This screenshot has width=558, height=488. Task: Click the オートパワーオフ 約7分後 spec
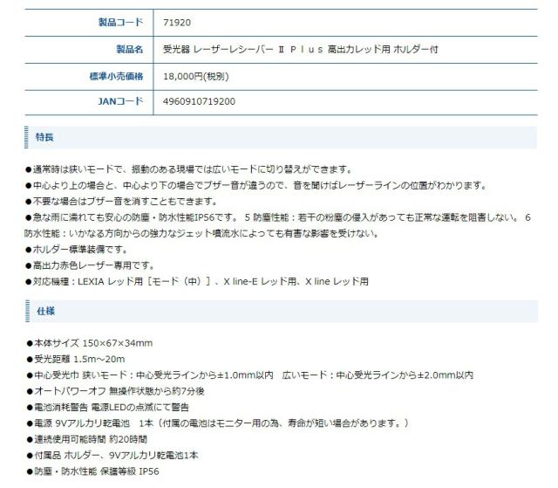(x=116, y=391)
